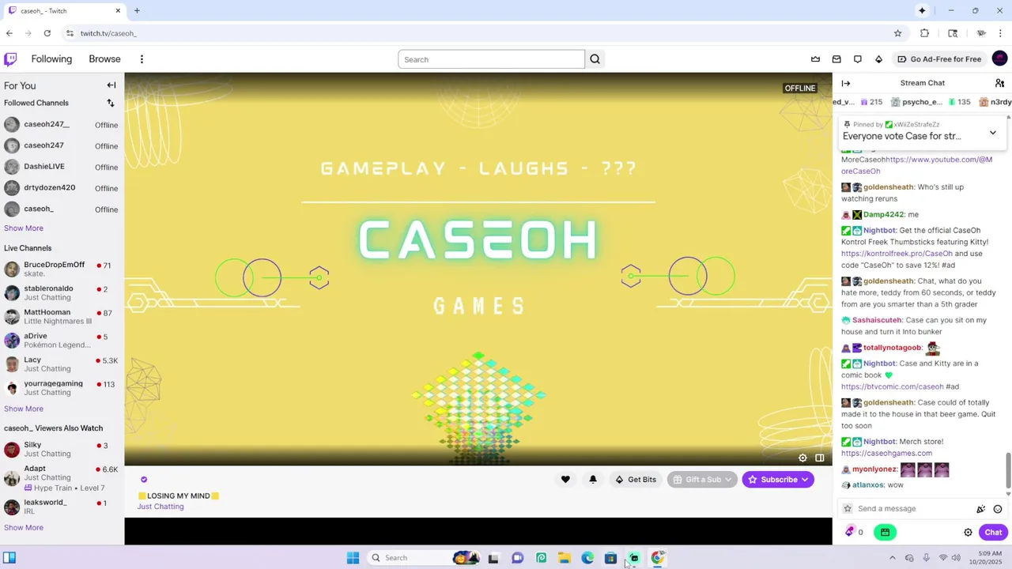The height and width of the screenshot is (569, 1012).
Task: Open File Explorer from the taskbar
Action: [x=564, y=558]
